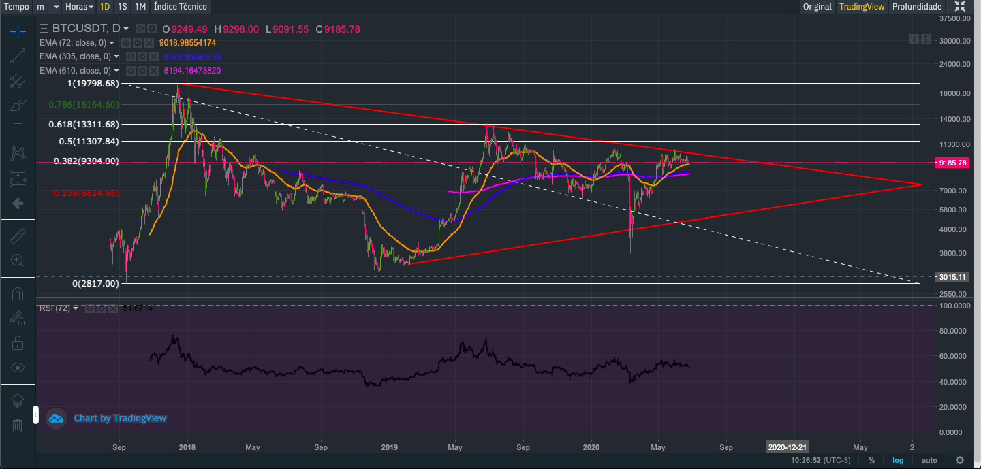Switch to the TradingView chart tab
Screen dimensions: 981x469
click(862, 7)
